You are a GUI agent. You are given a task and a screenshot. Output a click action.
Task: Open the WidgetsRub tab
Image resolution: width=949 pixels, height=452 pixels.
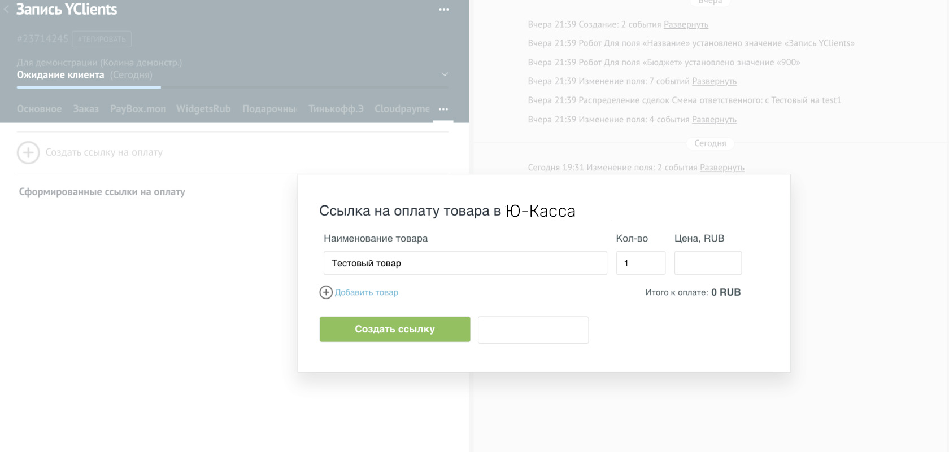coord(203,109)
